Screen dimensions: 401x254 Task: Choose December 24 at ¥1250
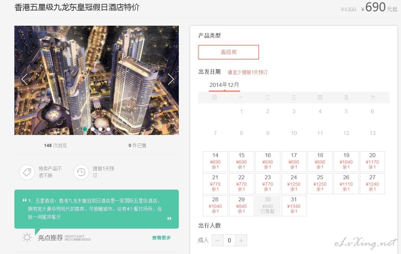[294, 183]
